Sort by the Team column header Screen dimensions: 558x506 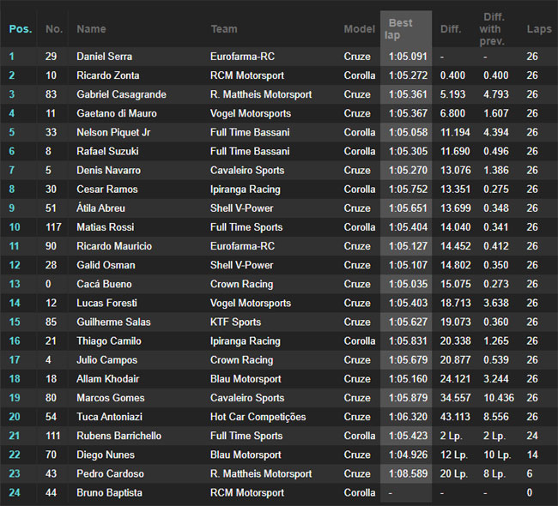(223, 29)
